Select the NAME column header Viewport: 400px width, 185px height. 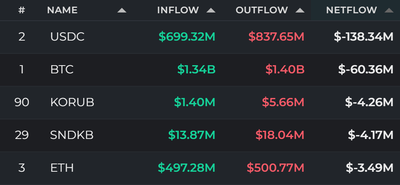click(62, 10)
